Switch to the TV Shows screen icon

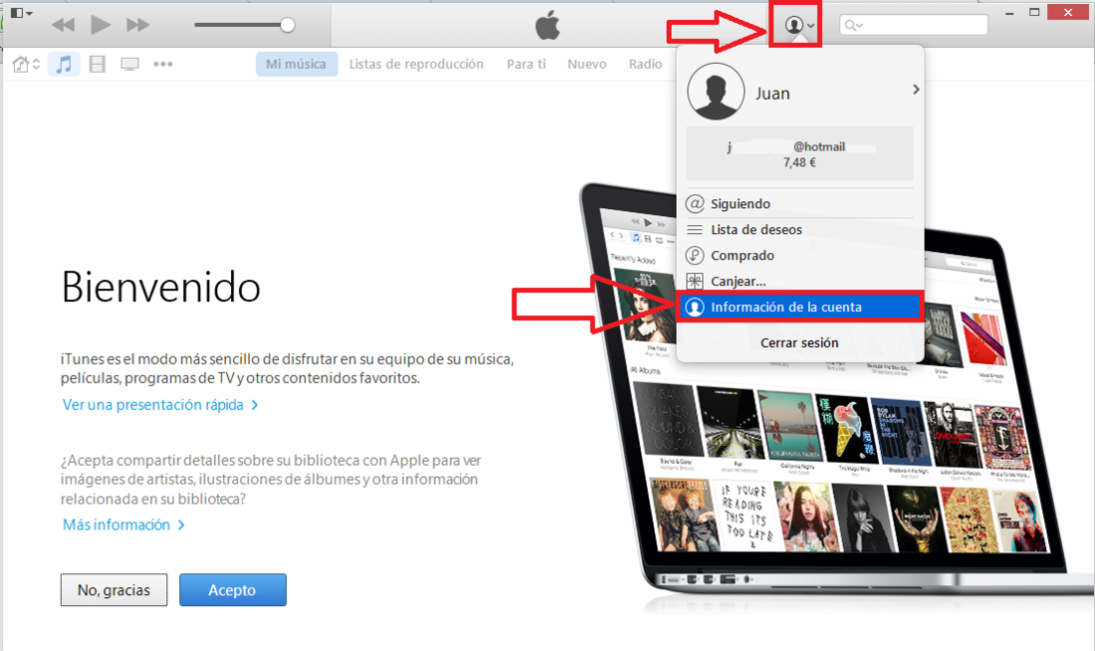tap(129, 65)
